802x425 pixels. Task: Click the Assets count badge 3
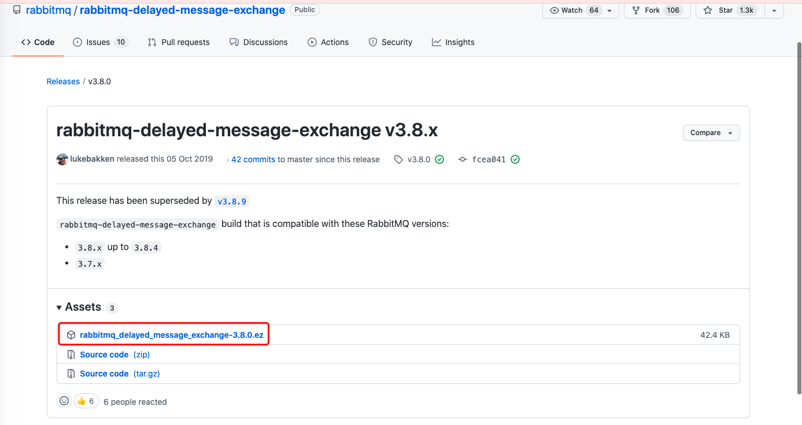(112, 308)
